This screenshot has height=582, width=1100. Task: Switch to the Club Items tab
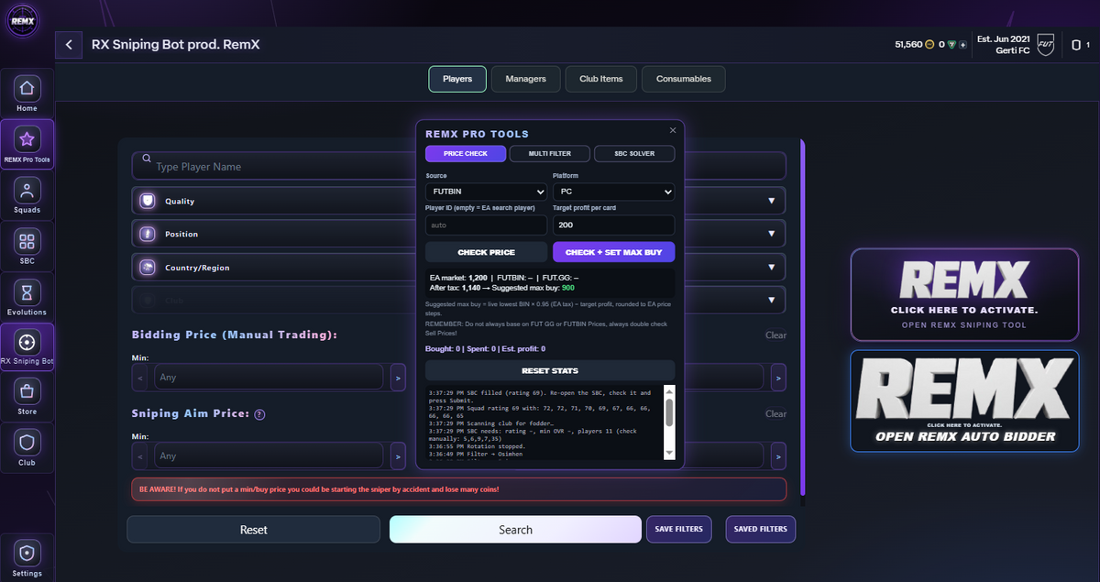(x=600, y=79)
